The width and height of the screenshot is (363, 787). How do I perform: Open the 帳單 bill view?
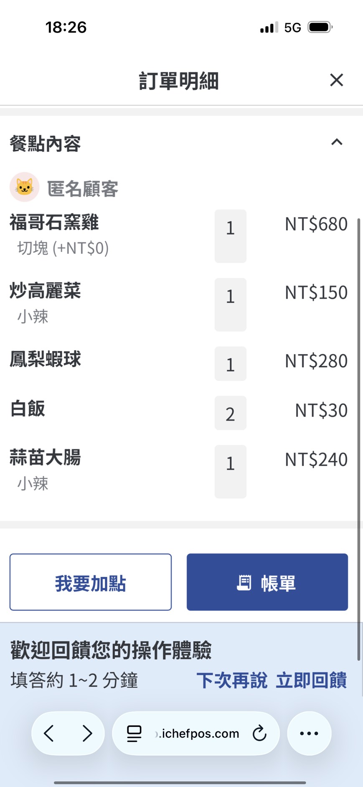(x=267, y=582)
